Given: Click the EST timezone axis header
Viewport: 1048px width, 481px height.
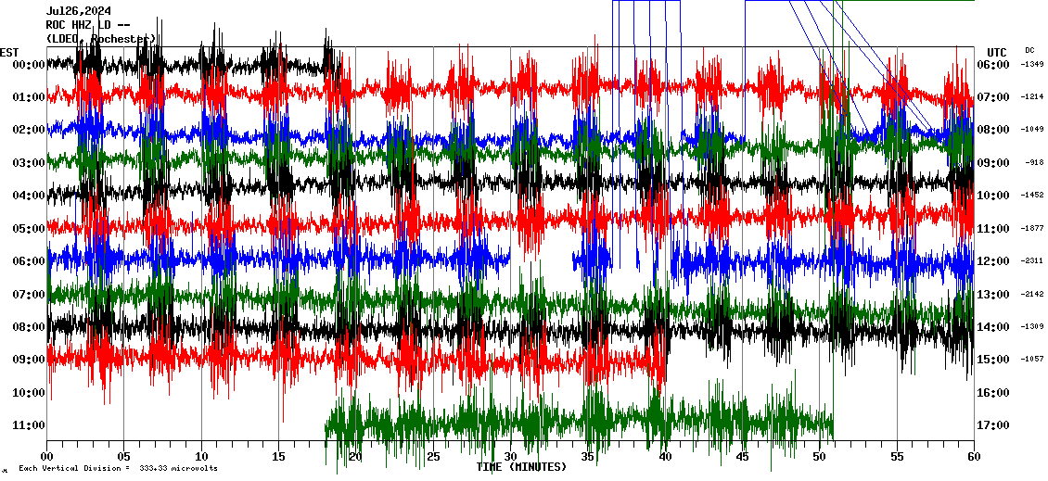Looking at the screenshot, I should point(9,52).
